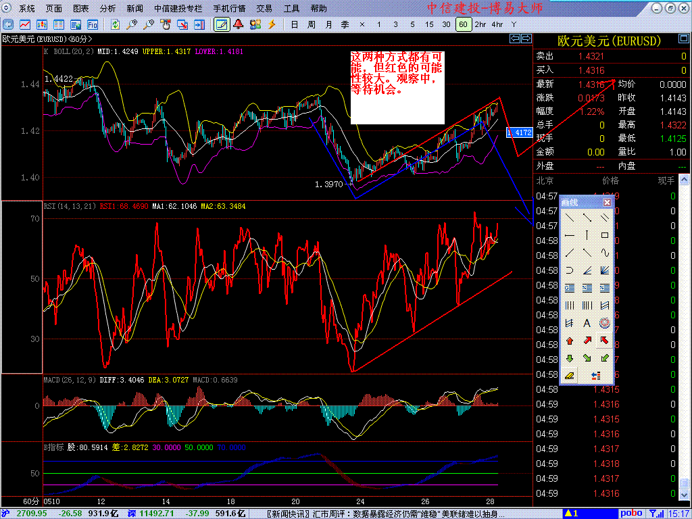
Task: Close the 画线 drawing palette
Action: point(608,203)
